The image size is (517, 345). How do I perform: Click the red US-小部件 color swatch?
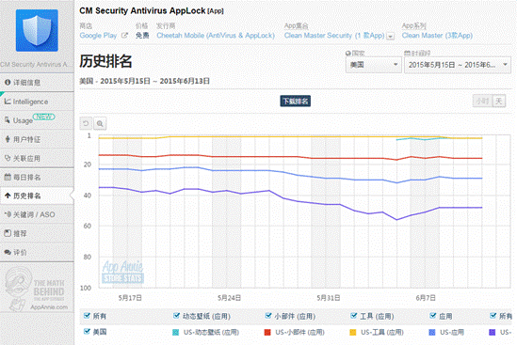(x=267, y=333)
